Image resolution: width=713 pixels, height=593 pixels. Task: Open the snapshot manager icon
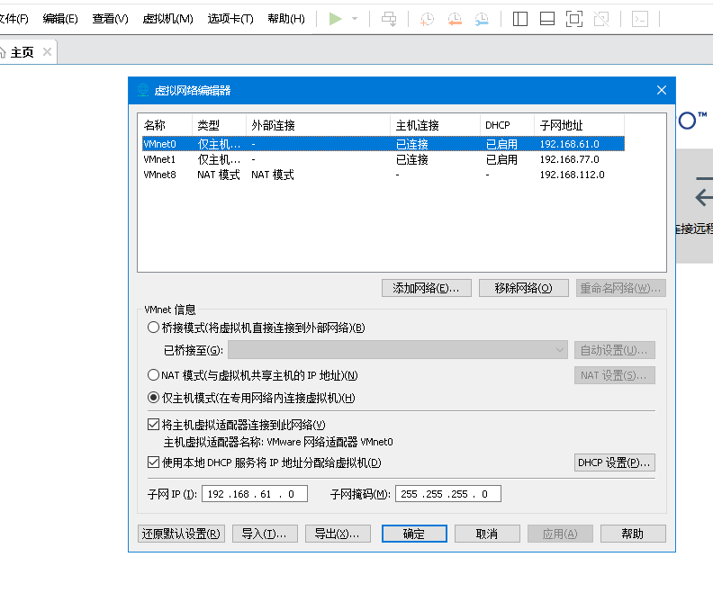coord(483,19)
